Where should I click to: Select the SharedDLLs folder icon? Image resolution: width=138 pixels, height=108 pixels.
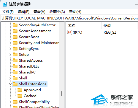[x=15, y=66]
